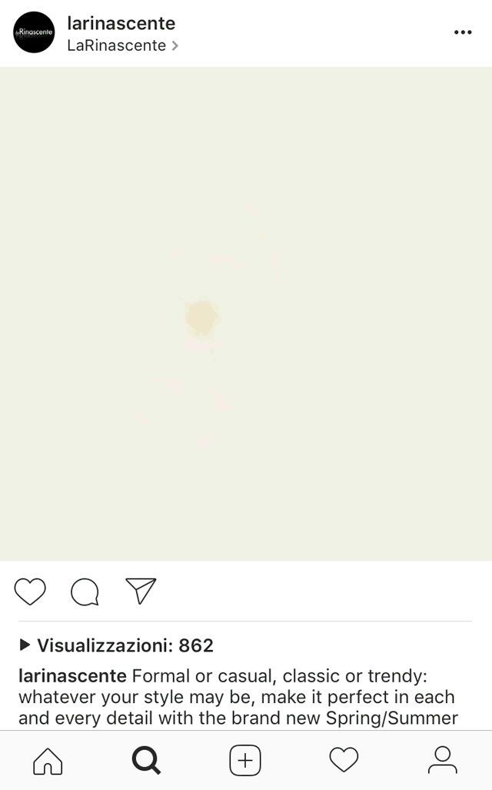The image size is (492, 790).
Task: Like the post with the heart icon
Action: pyautogui.click(x=30, y=591)
